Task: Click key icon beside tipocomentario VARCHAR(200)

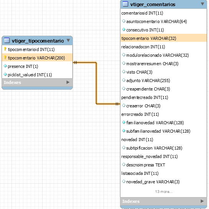Action: tap(5, 58)
